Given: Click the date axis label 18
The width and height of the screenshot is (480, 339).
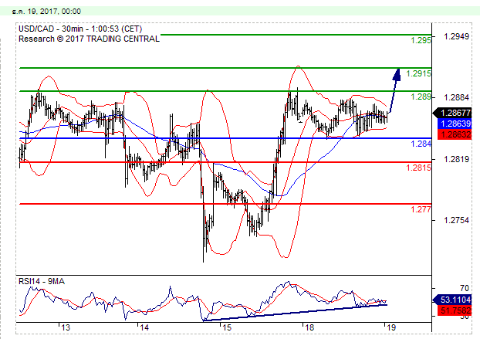Looking at the screenshot, I should tap(309, 327).
